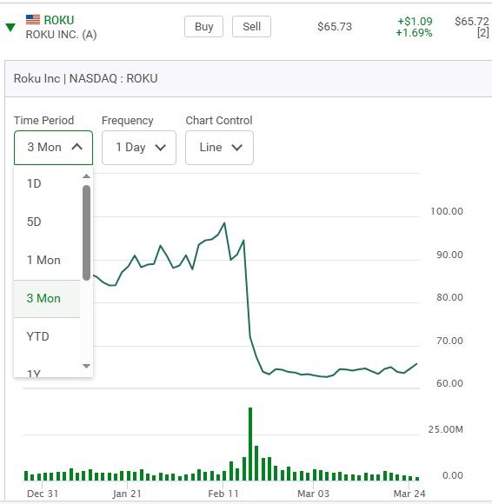Click the 25.00M volume axis label
This screenshot has height=504, width=492.
(445, 429)
